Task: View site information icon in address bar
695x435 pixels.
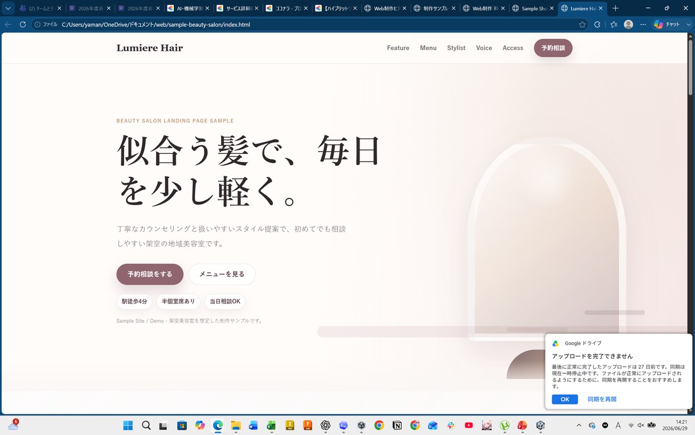Action: click(38, 25)
